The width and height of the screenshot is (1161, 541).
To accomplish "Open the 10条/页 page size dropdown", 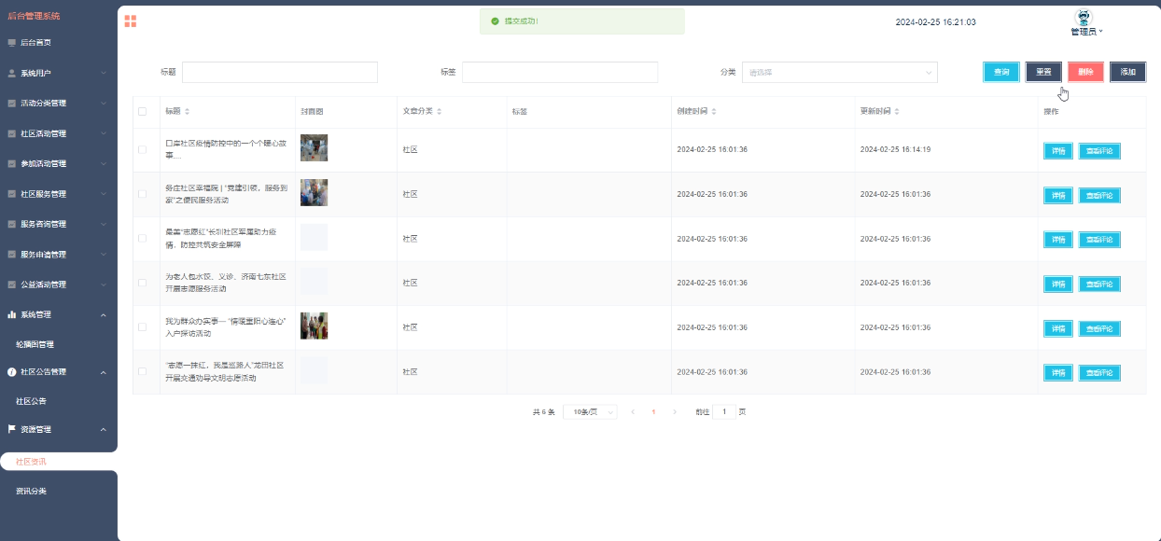I will point(590,411).
